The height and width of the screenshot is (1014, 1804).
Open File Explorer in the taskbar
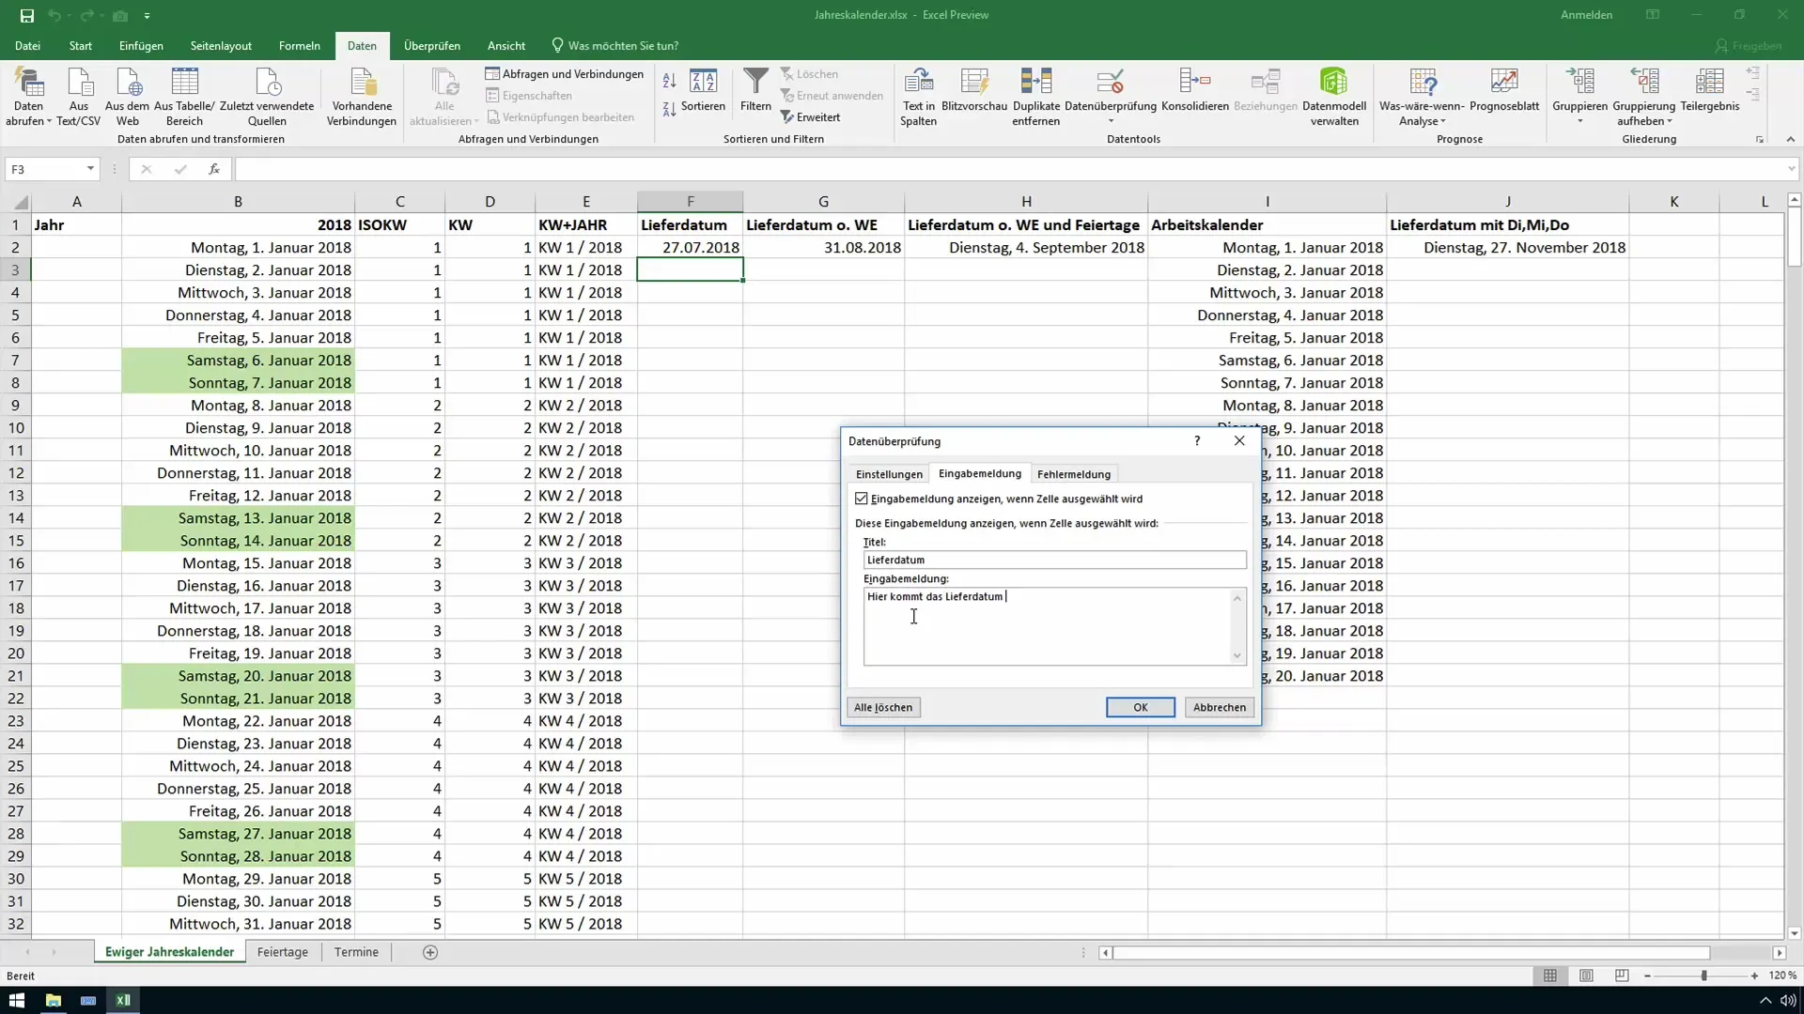pyautogui.click(x=53, y=1000)
